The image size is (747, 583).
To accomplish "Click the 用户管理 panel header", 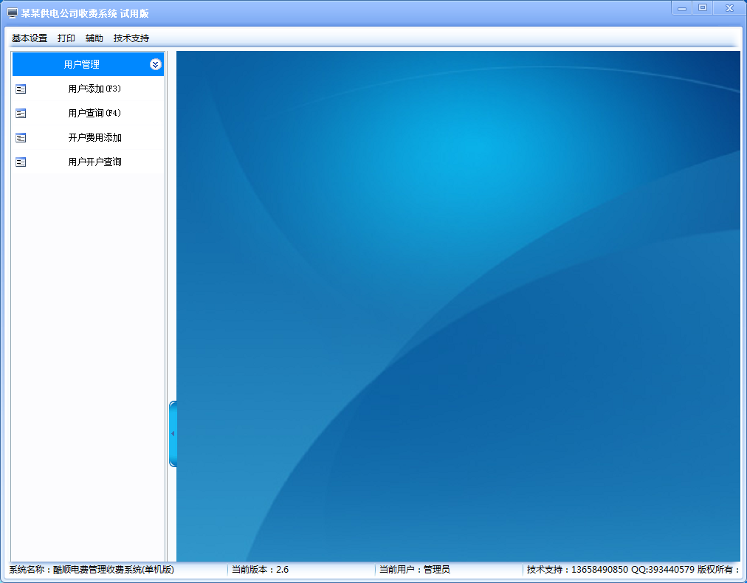I will pos(88,64).
